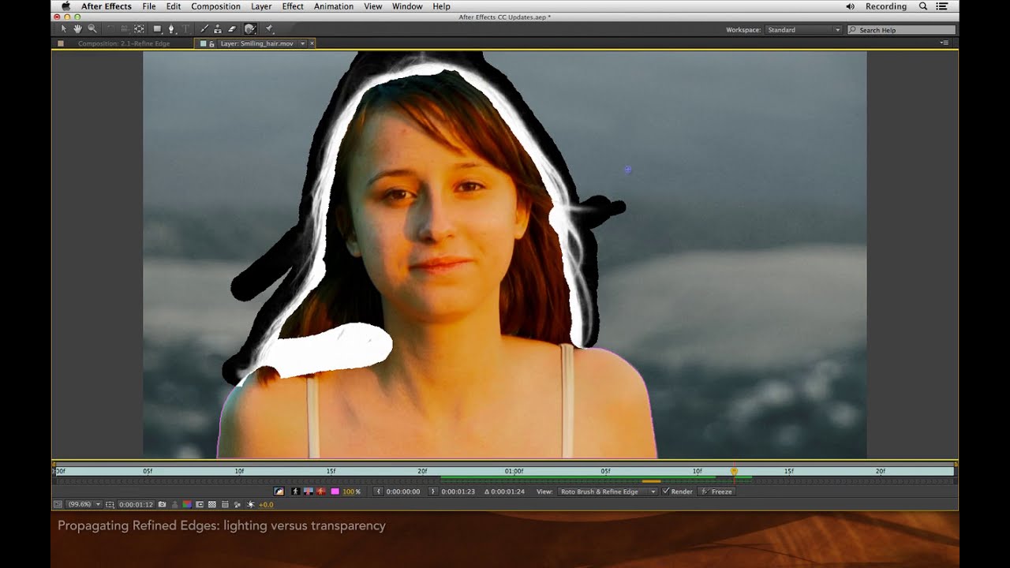Open Workspace Standard dropdown

click(803, 30)
